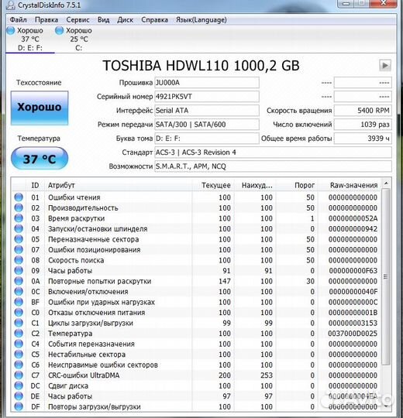
Task: Click status icon for Переназначенные сектора
Action: [x=19, y=239]
